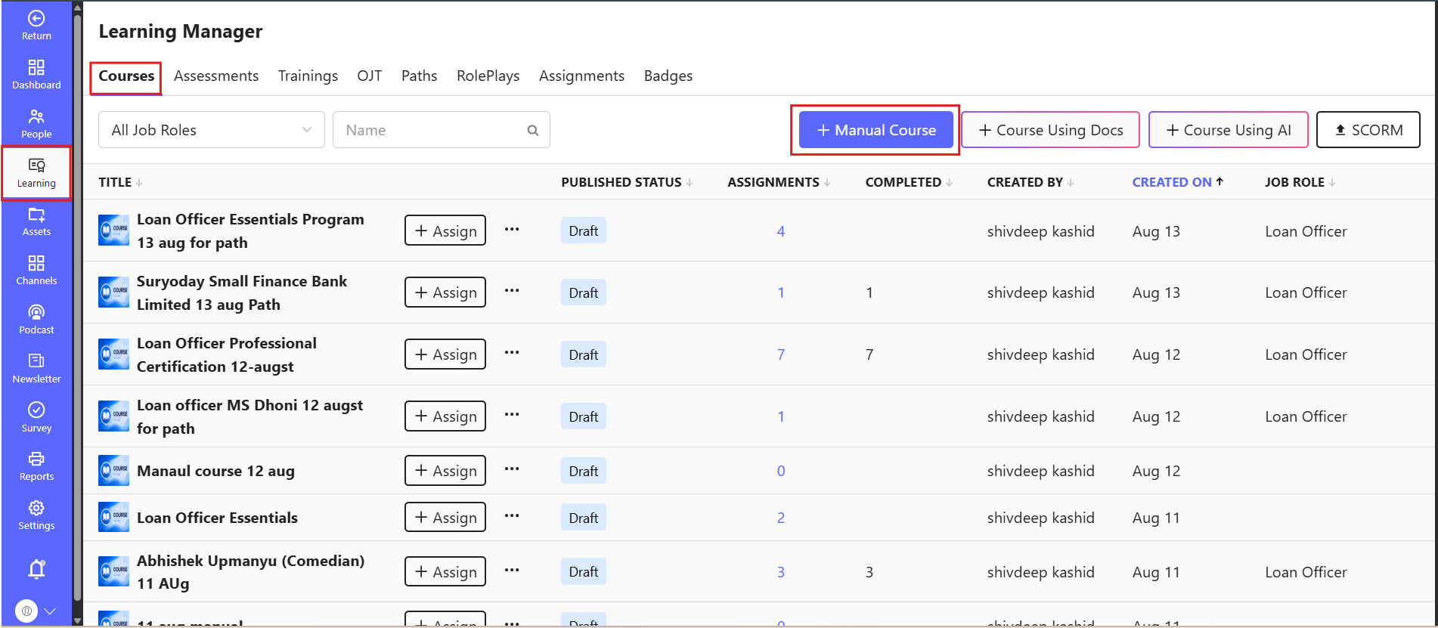Open more options for Manaul course 12 aug

pyautogui.click(x=512, y=469)
